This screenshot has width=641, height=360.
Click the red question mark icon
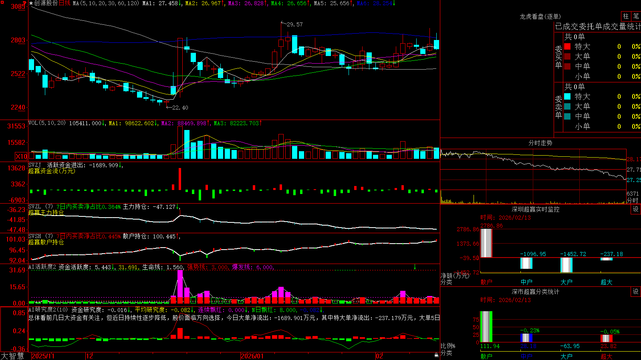click(25, 3)
